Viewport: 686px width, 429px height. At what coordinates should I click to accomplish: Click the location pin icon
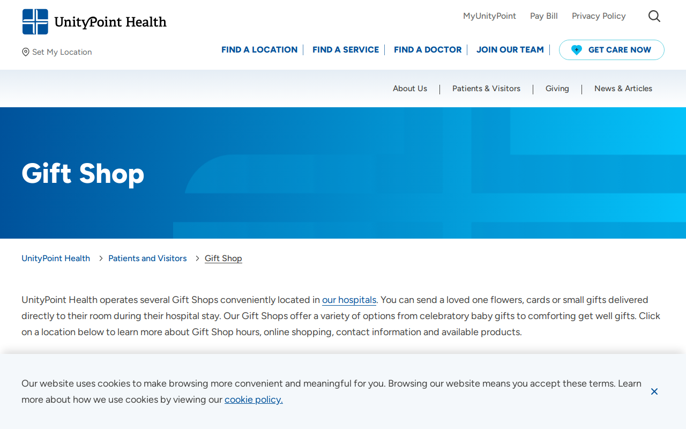pos(25,52)
